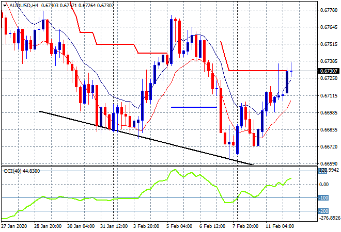The height and width of the screenshot is (232, 341).
Task: Click the 11 Feb 04:00 time label
Action: pos(280,226)
